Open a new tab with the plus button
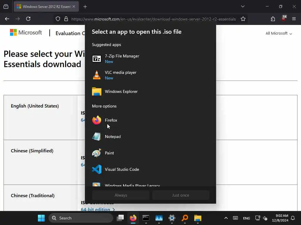The image size is (301, 225). [85, 7]
